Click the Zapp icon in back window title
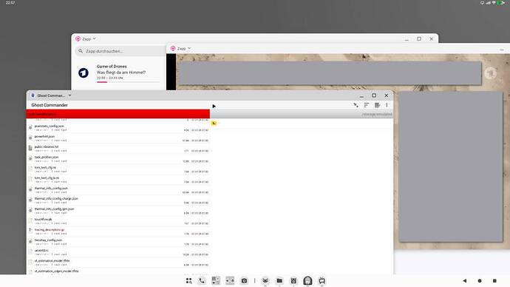Image resolution: width=510 pixels, height=287 pixels. 78,38
